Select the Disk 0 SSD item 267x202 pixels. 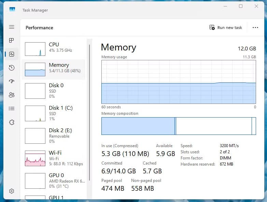click(x=54, y=91)
